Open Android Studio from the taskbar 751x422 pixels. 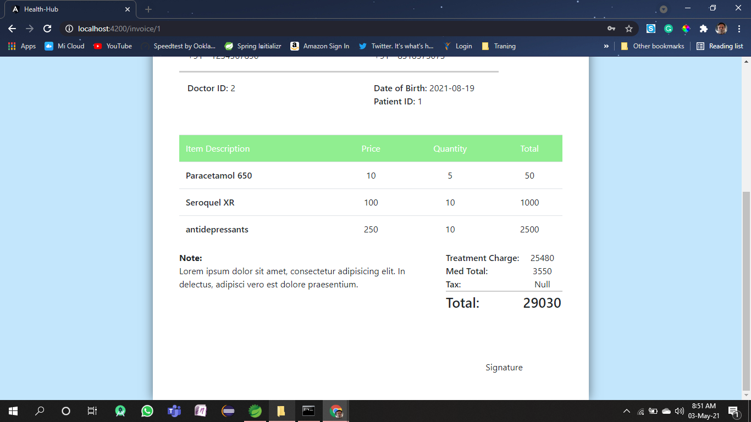pyautogui.click(x=120, y=410)
